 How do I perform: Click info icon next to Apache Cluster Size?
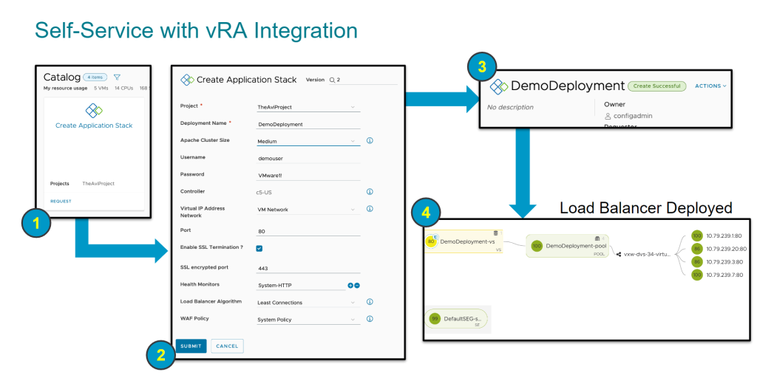(370, 141)
